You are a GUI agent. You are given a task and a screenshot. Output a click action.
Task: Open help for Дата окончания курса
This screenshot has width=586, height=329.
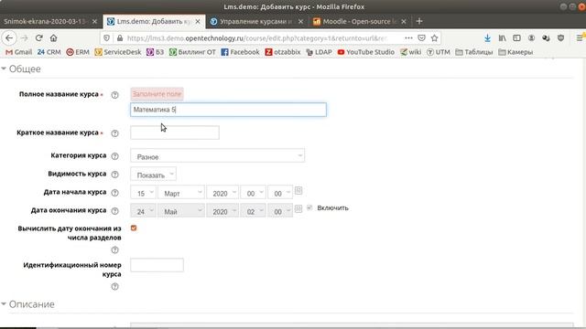click(114, 211)
